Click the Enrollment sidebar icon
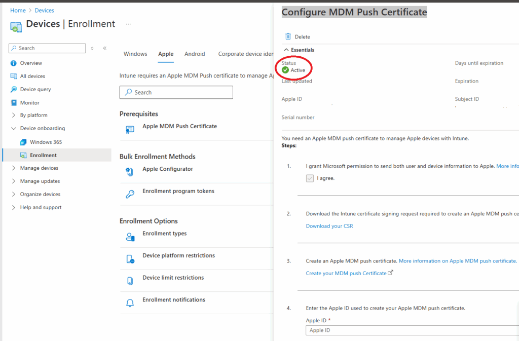This screenshot has width=519, height=341. 23,155
